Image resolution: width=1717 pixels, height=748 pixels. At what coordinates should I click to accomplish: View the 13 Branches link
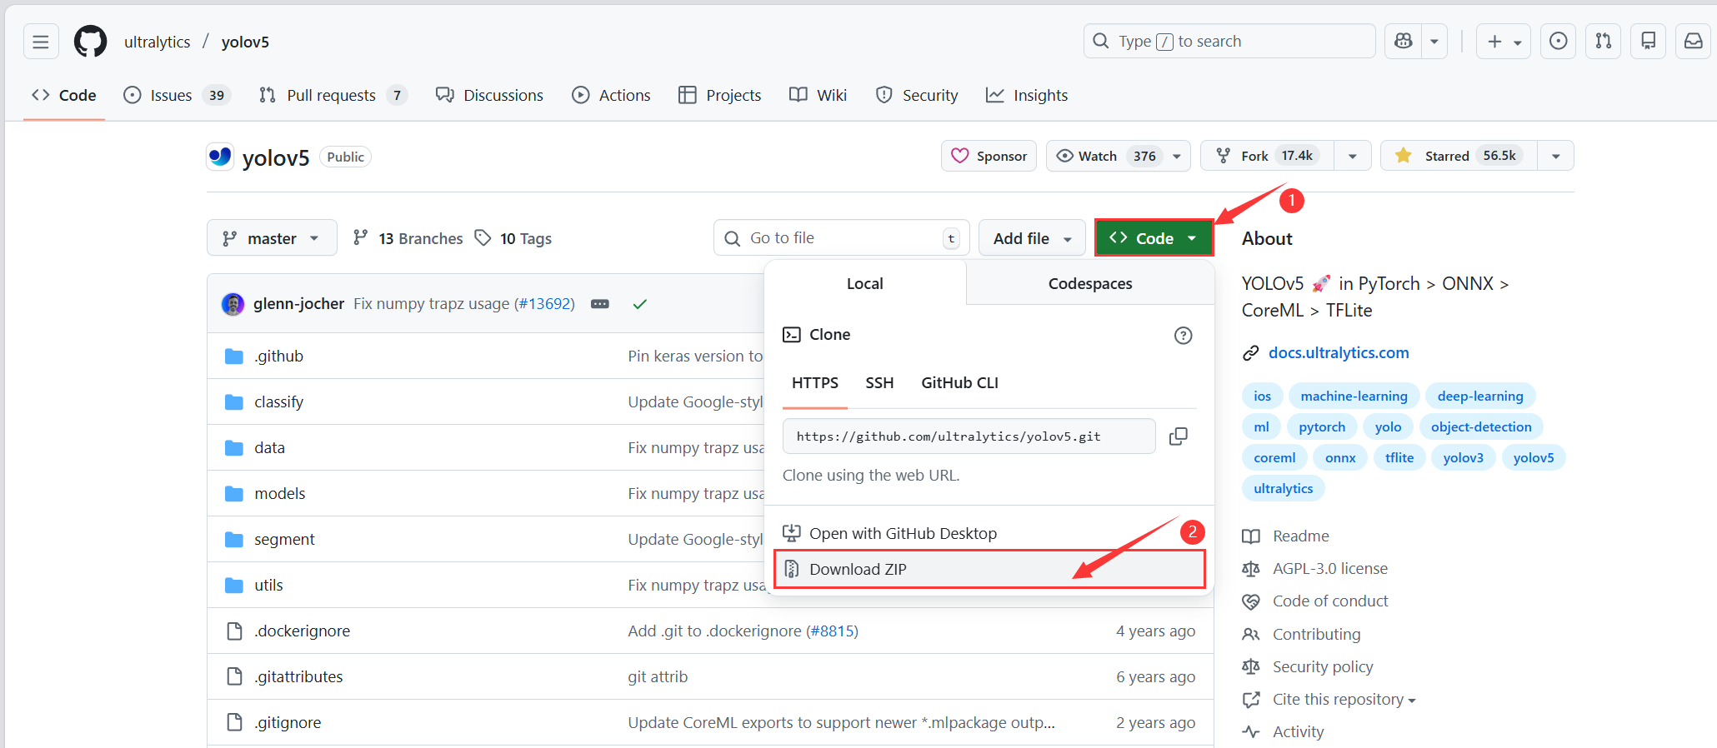tap(408, 238)
